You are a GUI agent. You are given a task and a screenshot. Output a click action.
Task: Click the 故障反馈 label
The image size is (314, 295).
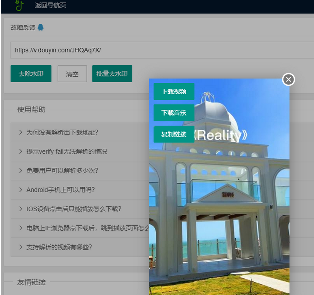[23, 27]
